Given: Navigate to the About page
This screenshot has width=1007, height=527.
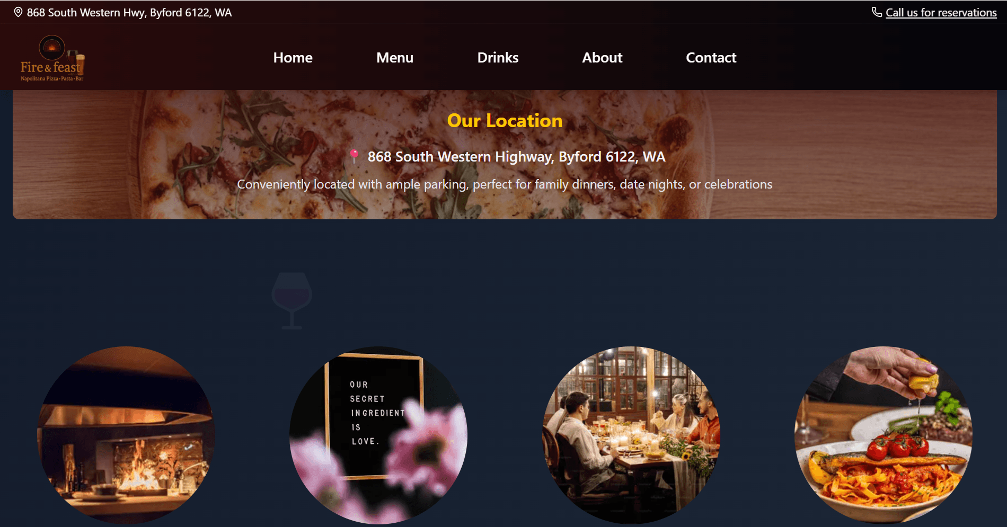Looking at the screenshot, I should (x=602, y=57).
